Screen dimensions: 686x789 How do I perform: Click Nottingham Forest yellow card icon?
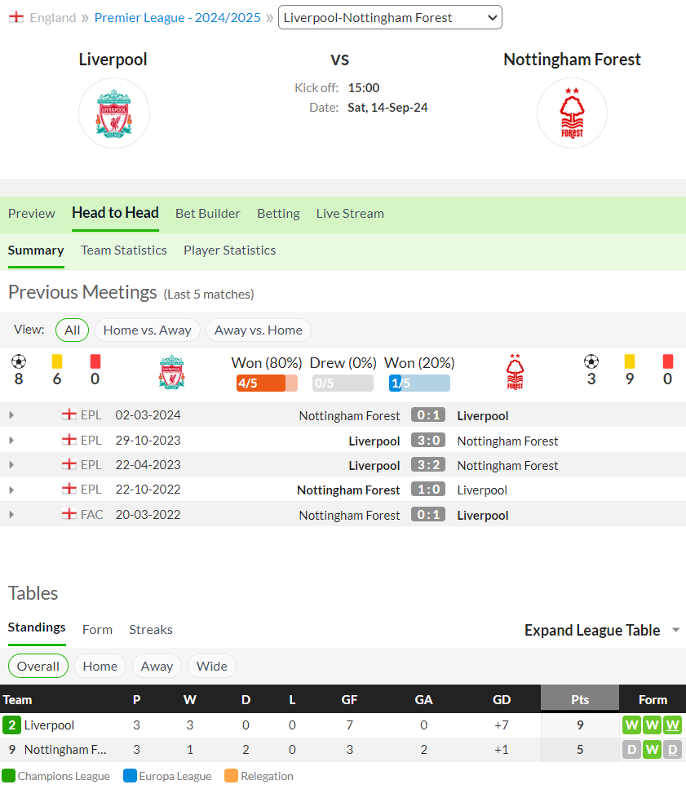coord(629,361)
